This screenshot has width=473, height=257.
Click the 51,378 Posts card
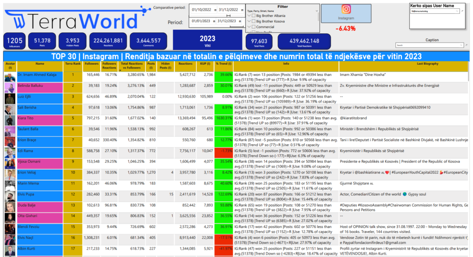42,41
